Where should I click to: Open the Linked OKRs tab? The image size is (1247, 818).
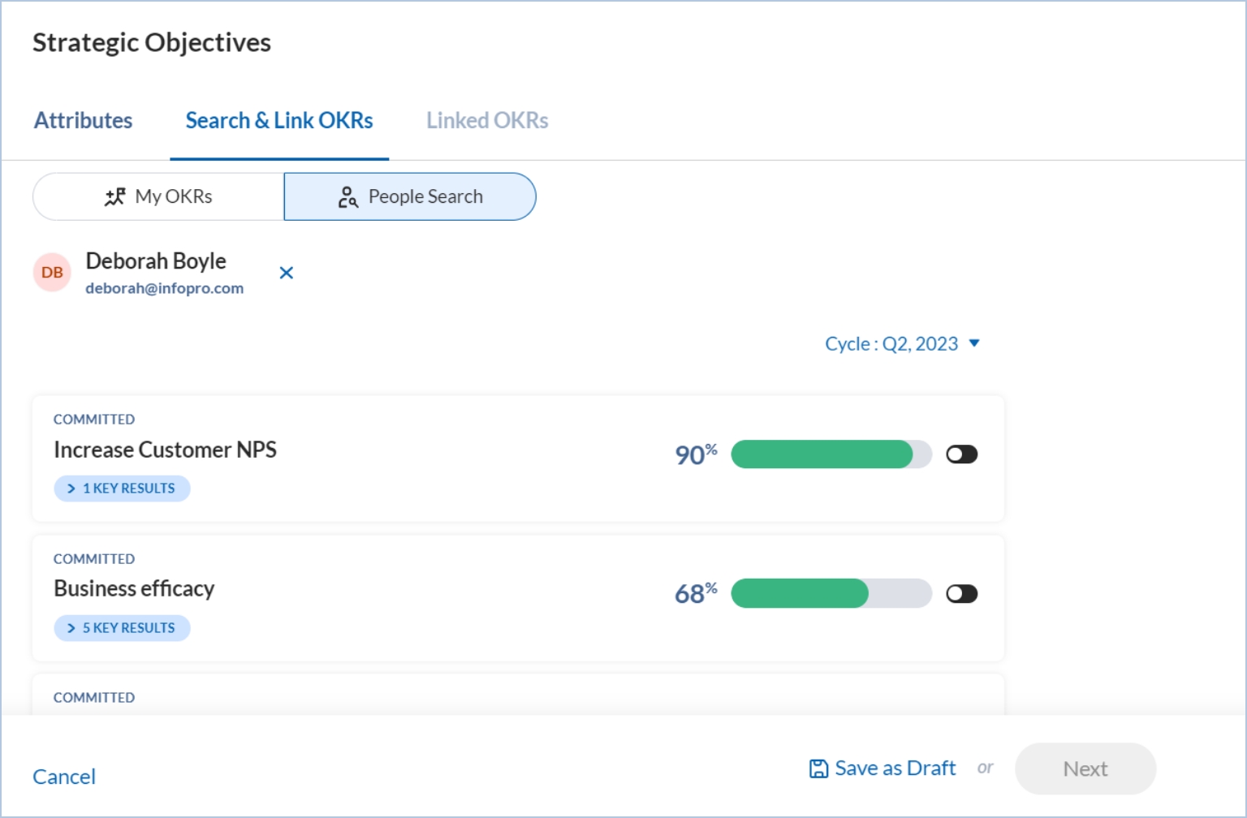[487, 121]
